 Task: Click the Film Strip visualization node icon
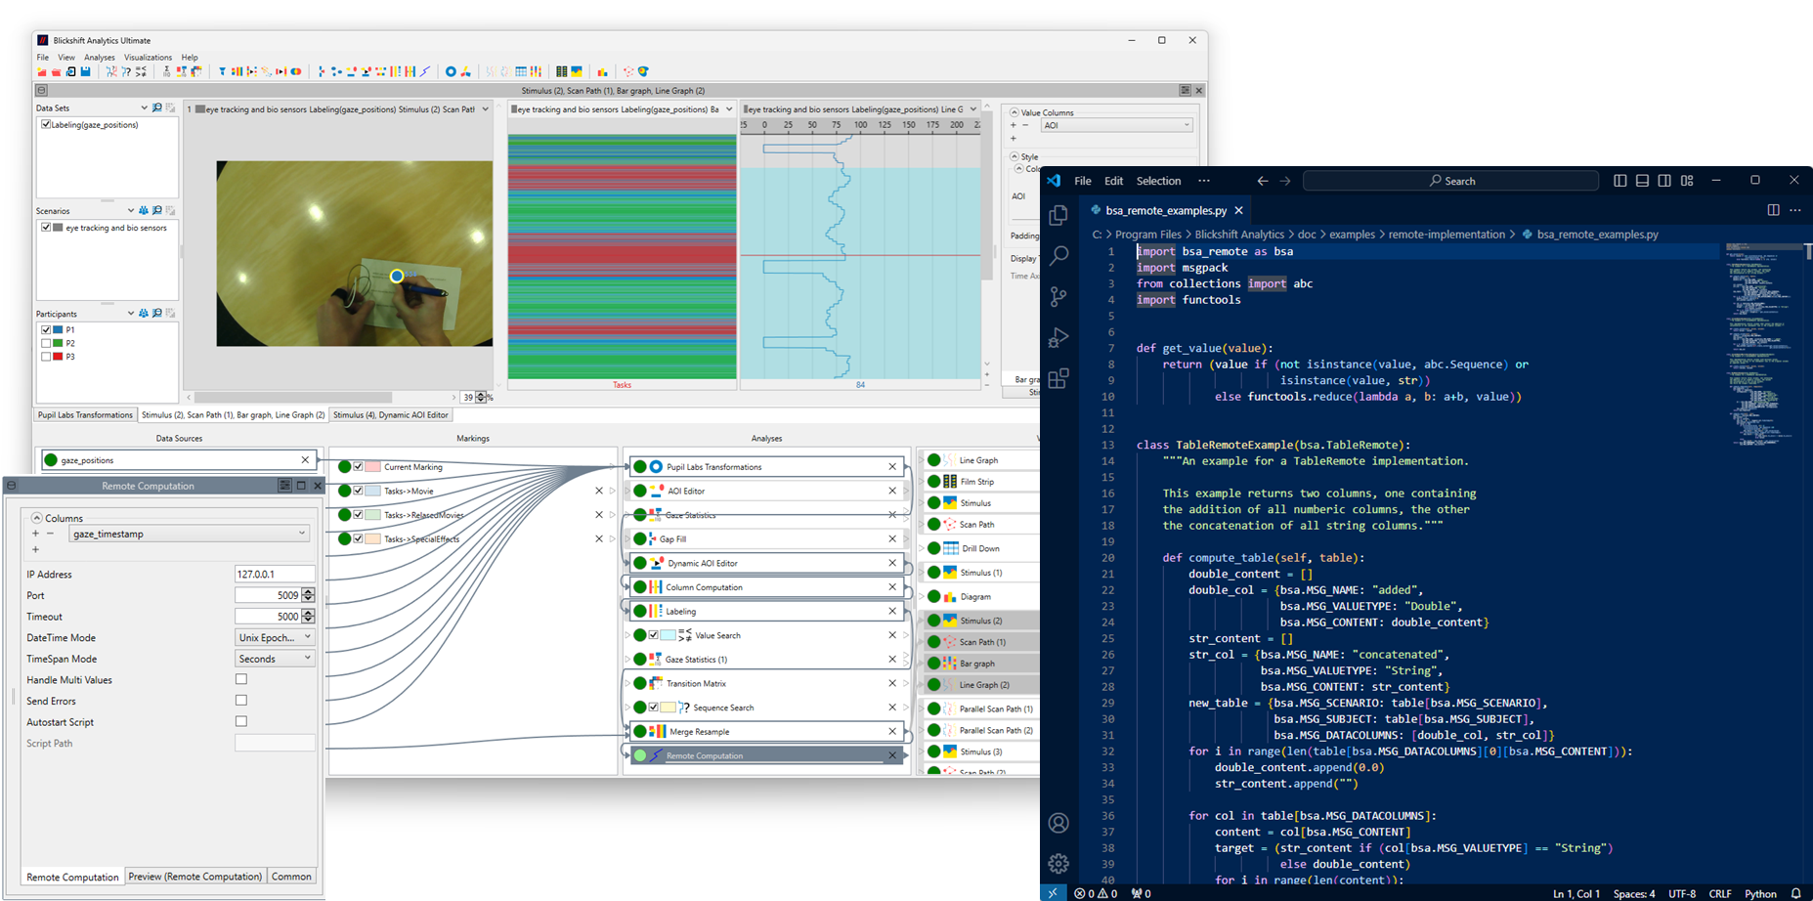(949, 482)
